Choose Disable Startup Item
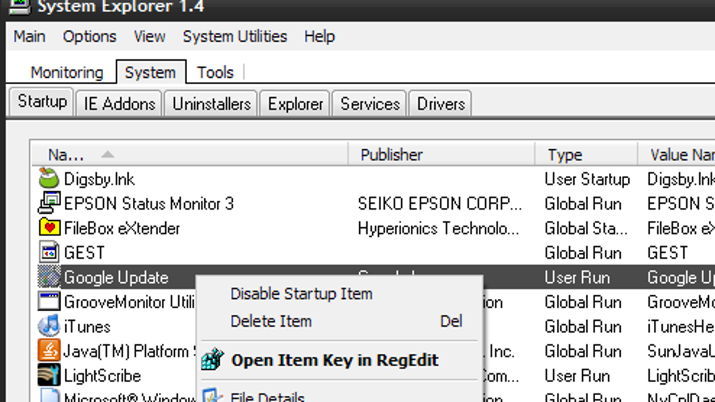715x402 pixels. pos(301,293)
